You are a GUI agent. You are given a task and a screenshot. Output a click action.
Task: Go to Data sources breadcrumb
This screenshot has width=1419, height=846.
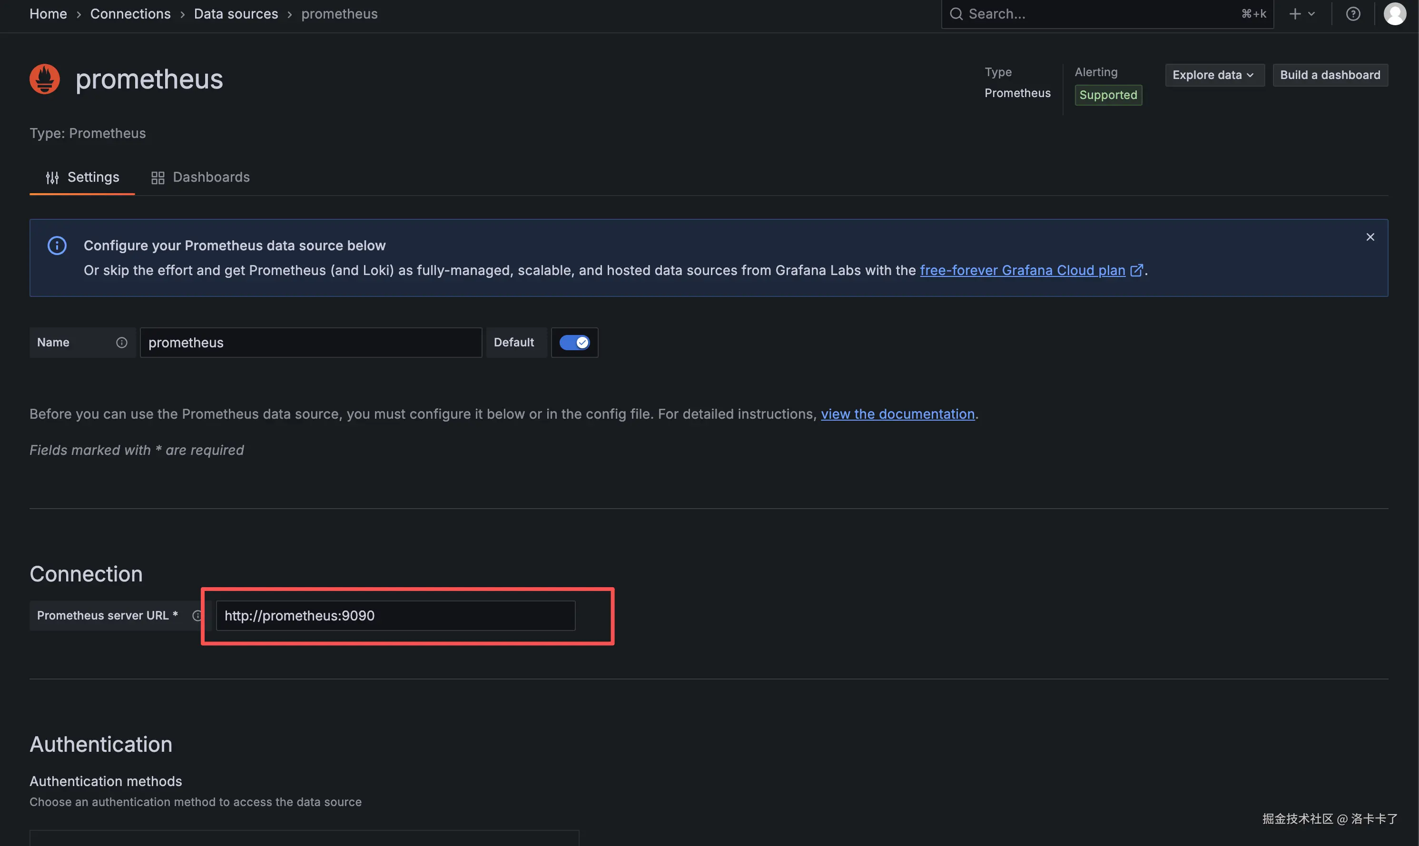(236, 14)
